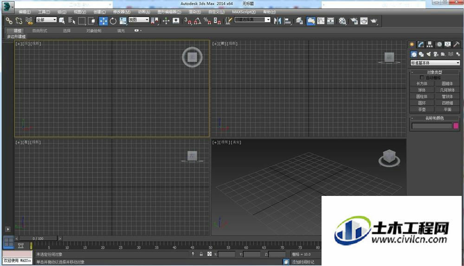Open the Rendered Frame Window icon
Viewport: 464px width, 266px height.
pos(364,21)
